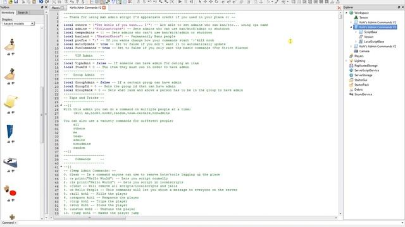This screenshot has height=227, width=405.
Task: Collapse the comment block at line 25
Action: pos(61,105)
